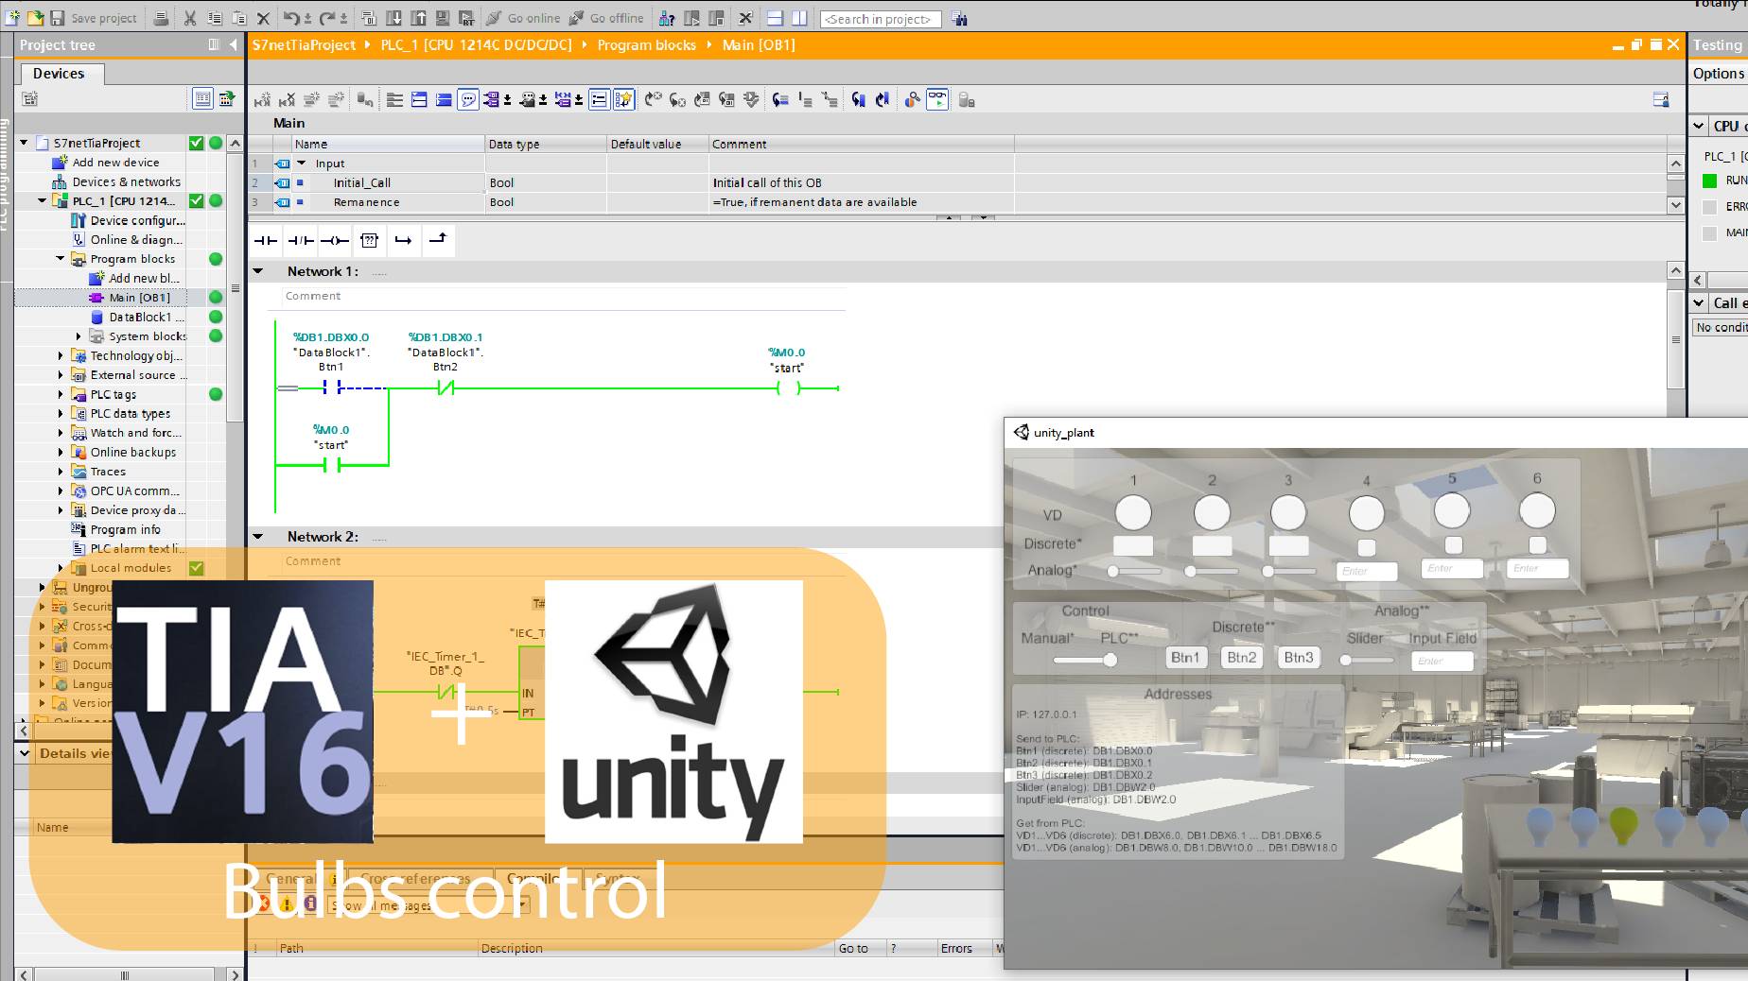The image size is (1748, 981).
Task: Click the Split editor vertically icon
Action: click(799, 18)
